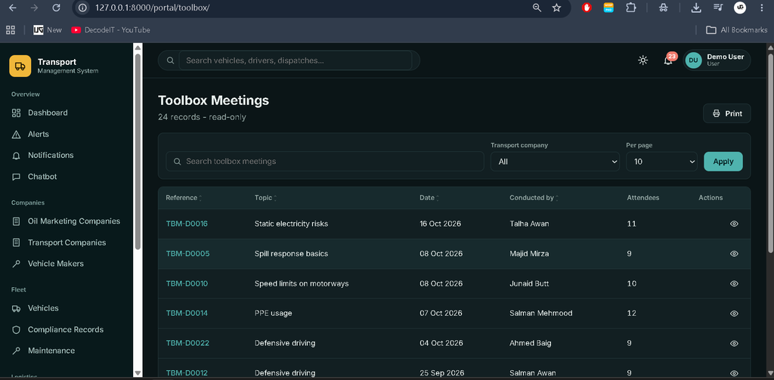Click the Apply filter button

[723, 162]
